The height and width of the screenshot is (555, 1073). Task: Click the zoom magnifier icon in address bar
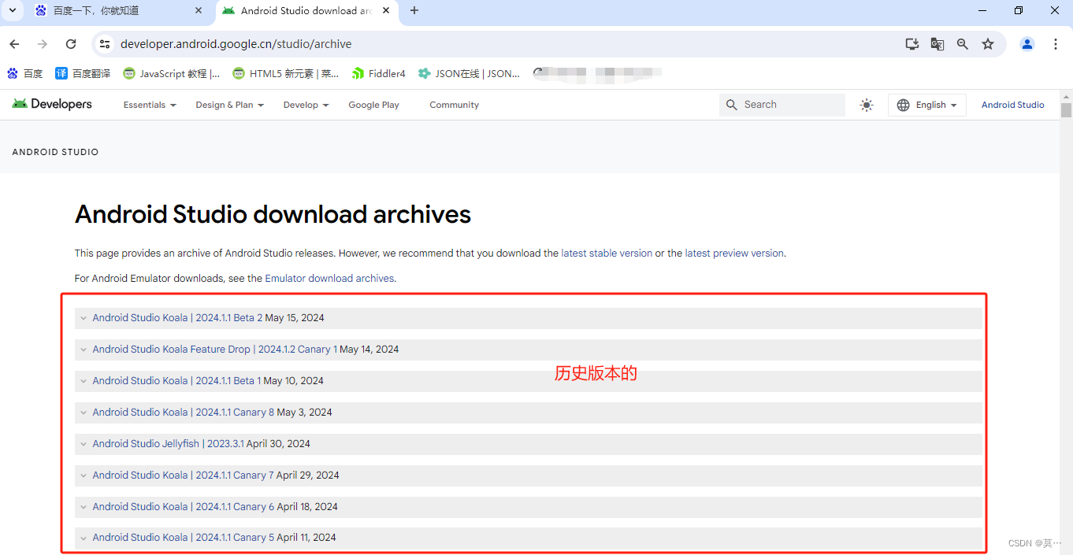pyautogui.click(x=962, y=44)
